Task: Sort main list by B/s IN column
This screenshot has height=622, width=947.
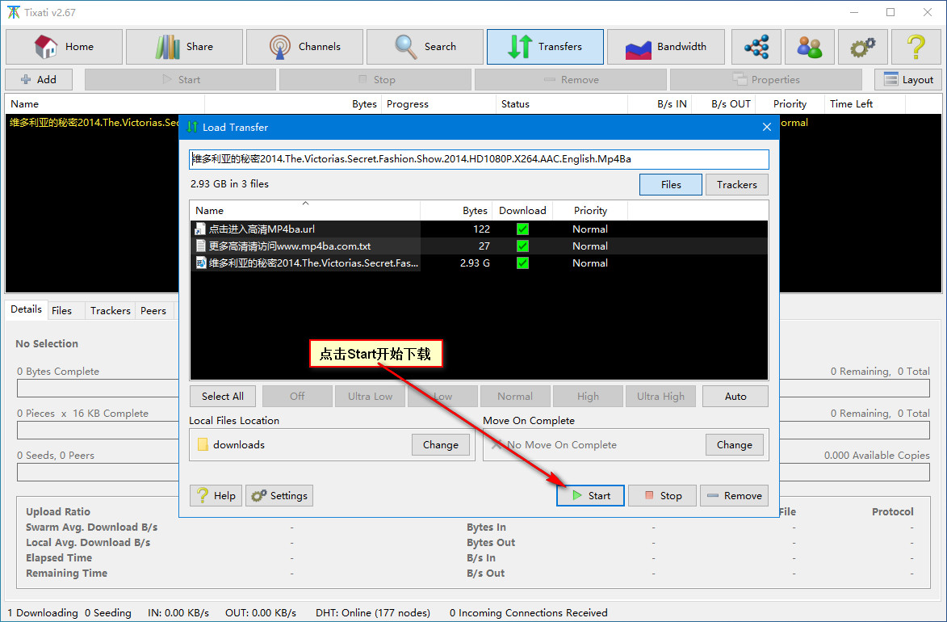Action: pyautogui.click(x=660, y=104)
